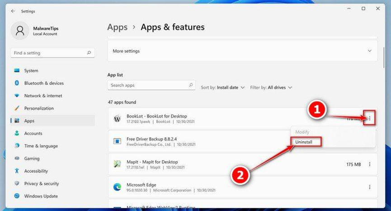
Task: Open System settings label
Action: (x=31, y=71)
